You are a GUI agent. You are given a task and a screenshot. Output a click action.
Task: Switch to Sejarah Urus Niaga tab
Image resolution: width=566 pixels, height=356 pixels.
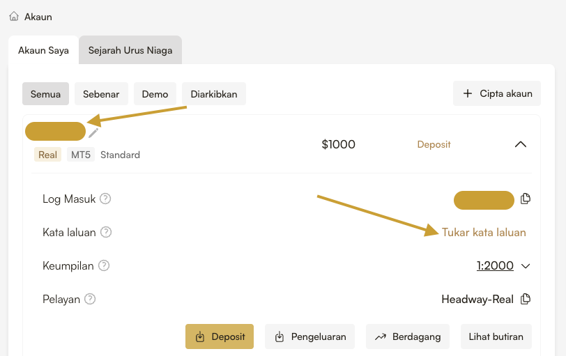(x=130, y=51)
